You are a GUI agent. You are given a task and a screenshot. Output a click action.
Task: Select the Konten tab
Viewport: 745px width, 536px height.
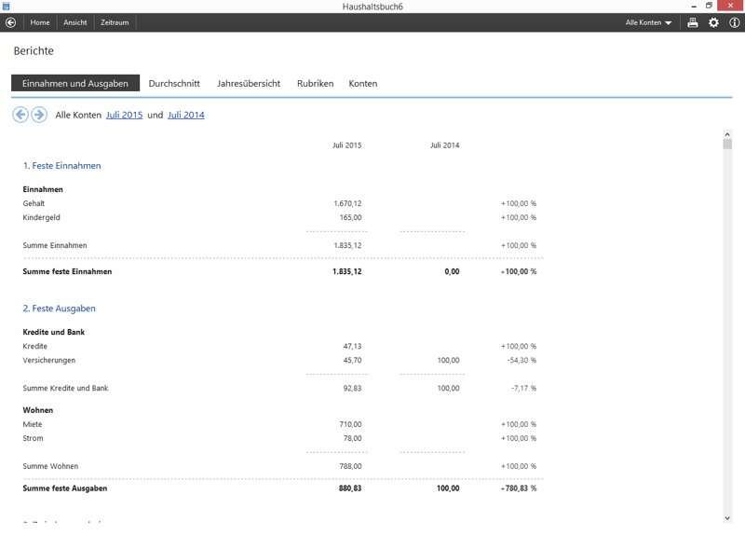click(363, 84)
